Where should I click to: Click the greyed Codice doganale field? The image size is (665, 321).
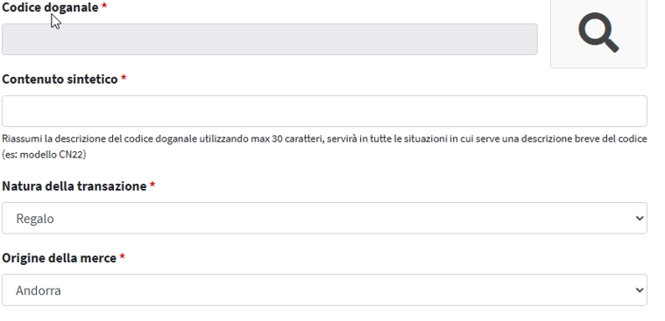pos(270,39)
